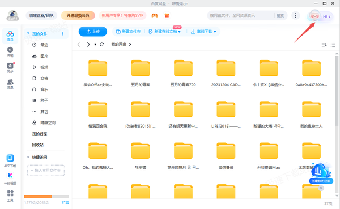The height and width of the screenshot is (209, 340).
Task: Open the three-dot more menu in header
Action: tap(296, 15)
